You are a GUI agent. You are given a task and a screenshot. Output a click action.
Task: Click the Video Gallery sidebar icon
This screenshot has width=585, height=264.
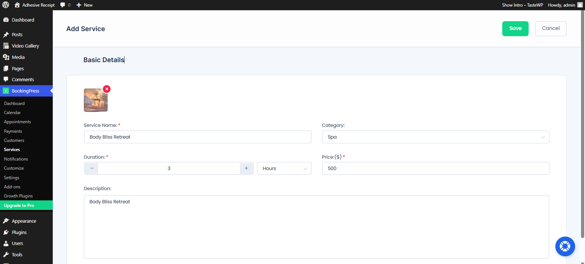[x=6, y=46]
